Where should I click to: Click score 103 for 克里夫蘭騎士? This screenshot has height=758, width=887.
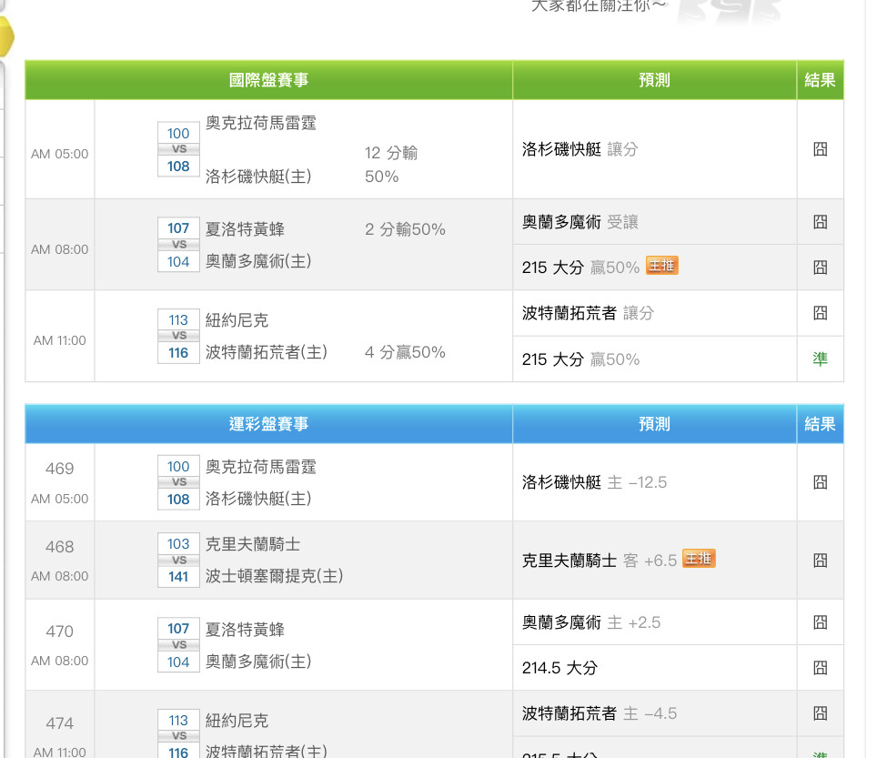(x=178, y=543)
